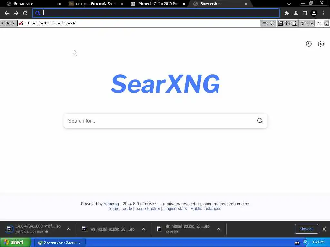This screenshot has width=330, height=247.
Task: Go back with the browser back arrow
Action: [7, 13]
